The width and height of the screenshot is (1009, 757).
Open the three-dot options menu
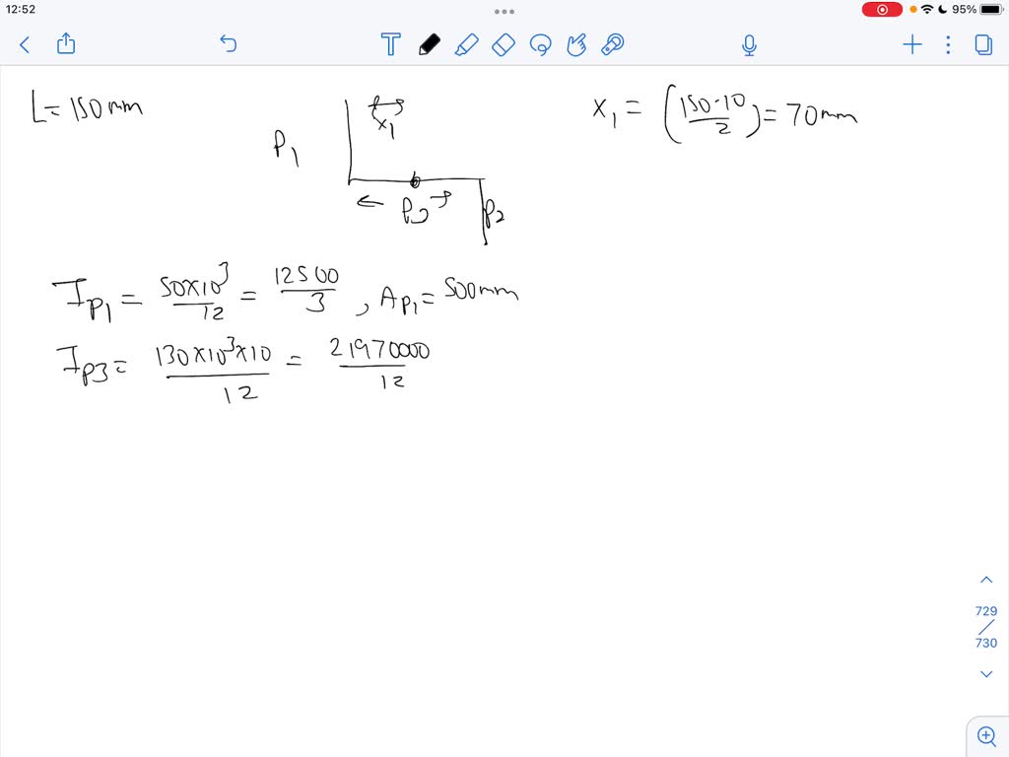pyautogui.click(x=947, y=44)
